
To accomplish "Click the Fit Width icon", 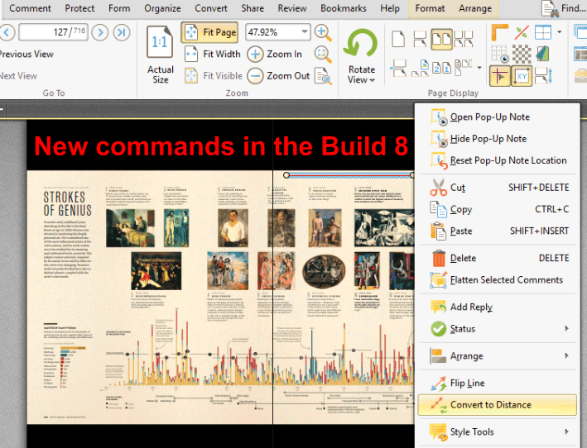I will click(x=191, y=55).
